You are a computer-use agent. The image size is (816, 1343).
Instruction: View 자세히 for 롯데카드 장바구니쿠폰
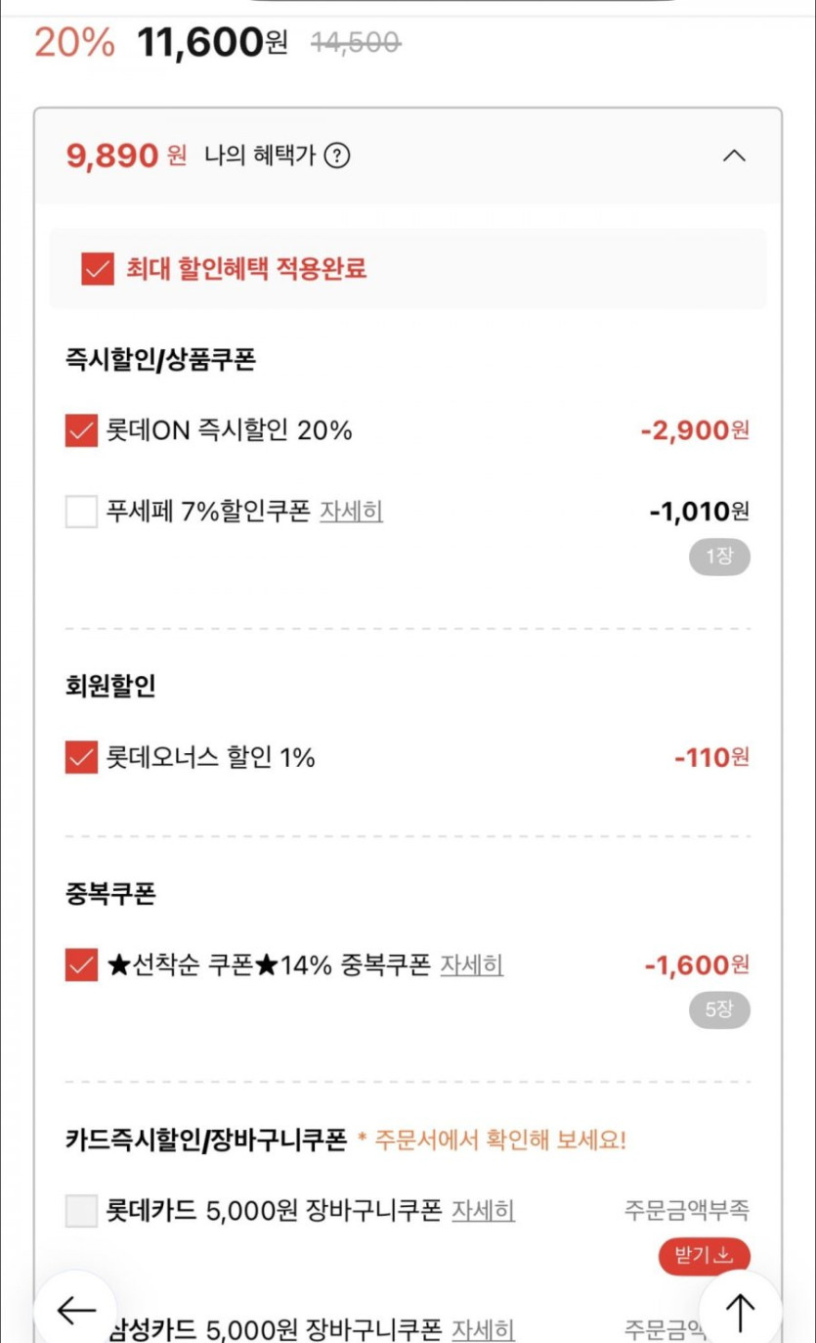pyautogui.click(x=483, y=1211)
